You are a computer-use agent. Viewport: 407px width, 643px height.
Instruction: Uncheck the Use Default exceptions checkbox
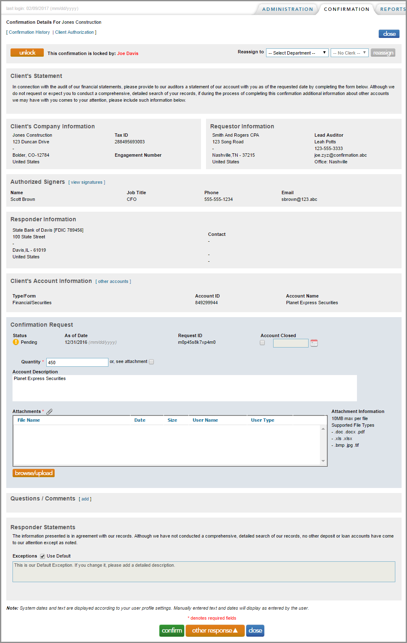click(x=43, y=556)
